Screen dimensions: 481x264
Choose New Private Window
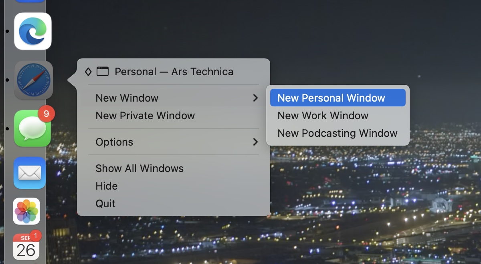click(145, 116)
